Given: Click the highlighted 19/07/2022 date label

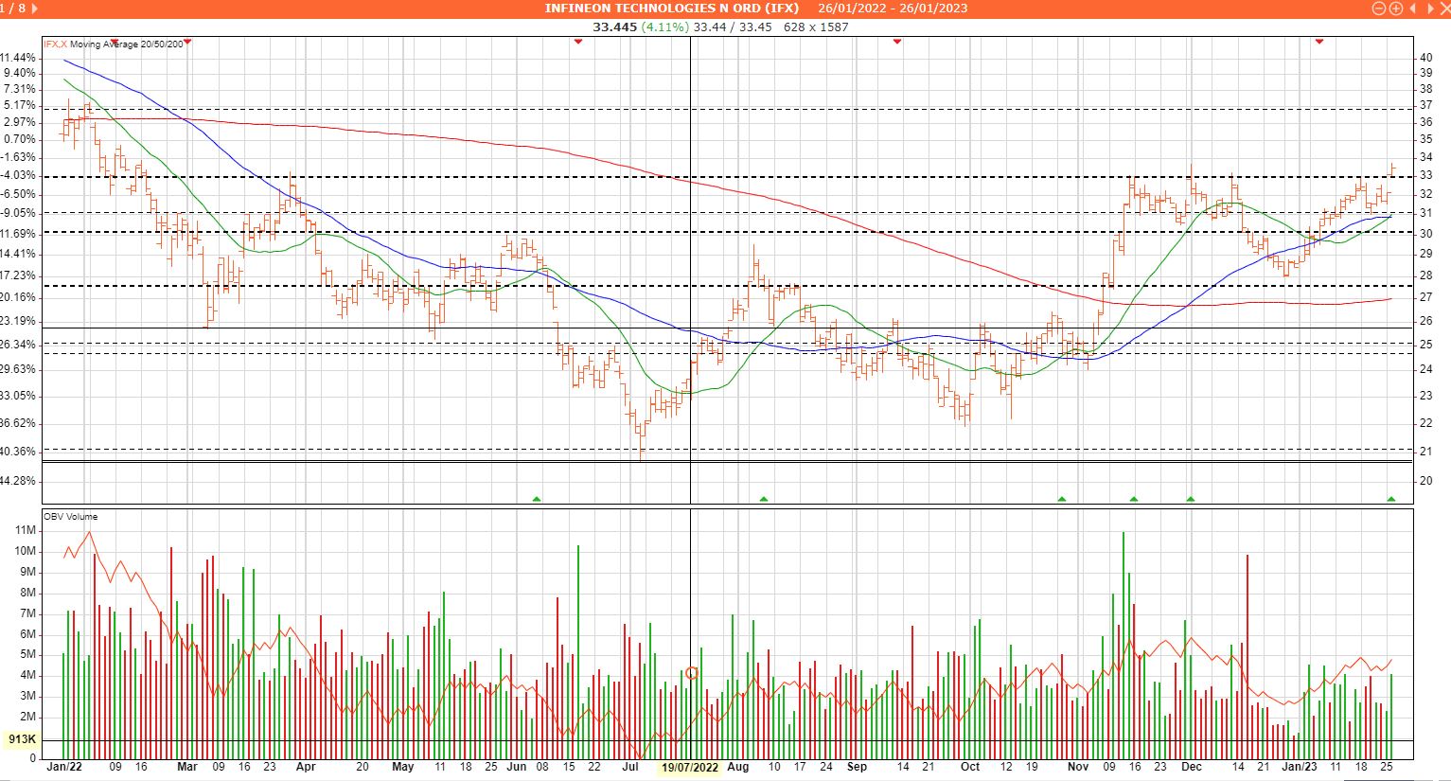Looking at the screenshot, I should 689,767.
